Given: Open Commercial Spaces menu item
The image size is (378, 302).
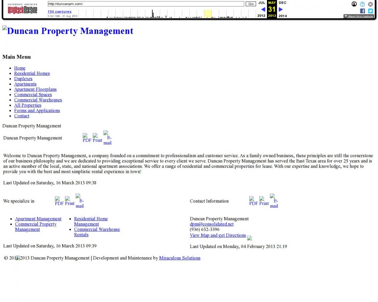Looking at the screenshot, I should pyautogui.click(x=33, y=95).
